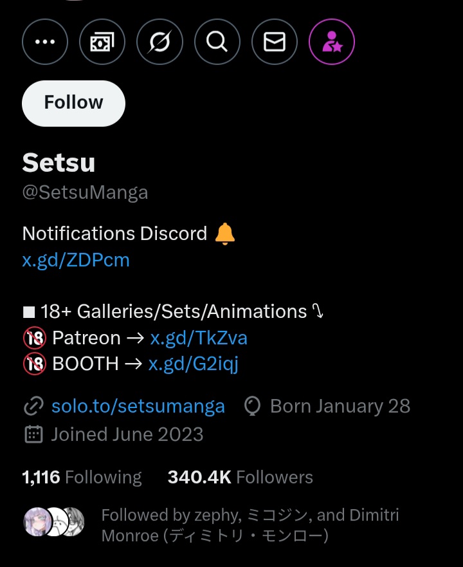Open the Grok slash-circle icon
This screenshot has width=463, height=567.
pos(159,42)
